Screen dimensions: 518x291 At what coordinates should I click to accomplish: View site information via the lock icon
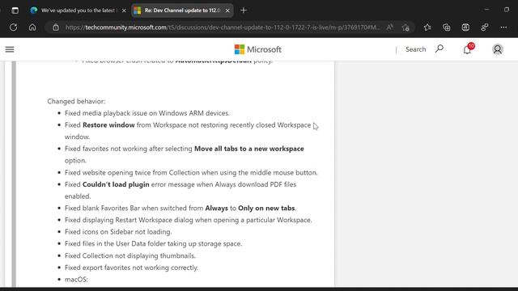pyautogui.click(x=56, y=27)
